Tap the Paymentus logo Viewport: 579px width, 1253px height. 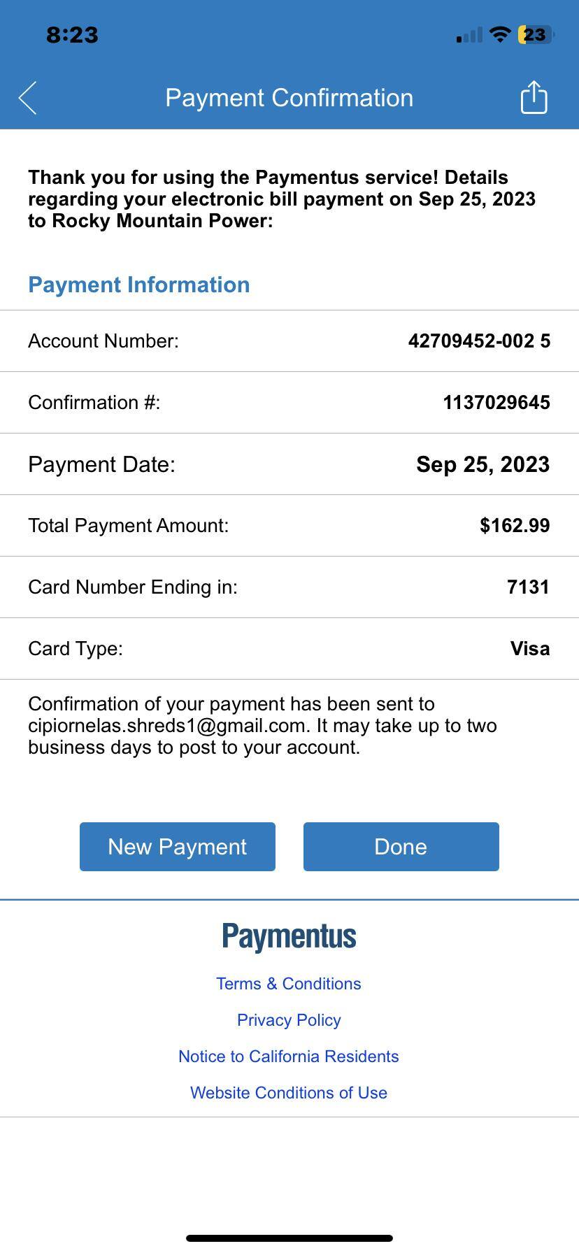pyautogui.click(x=289, y=936)
